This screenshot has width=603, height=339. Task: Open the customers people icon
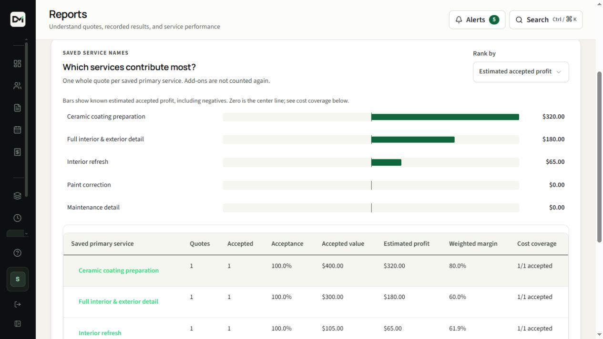18,86
